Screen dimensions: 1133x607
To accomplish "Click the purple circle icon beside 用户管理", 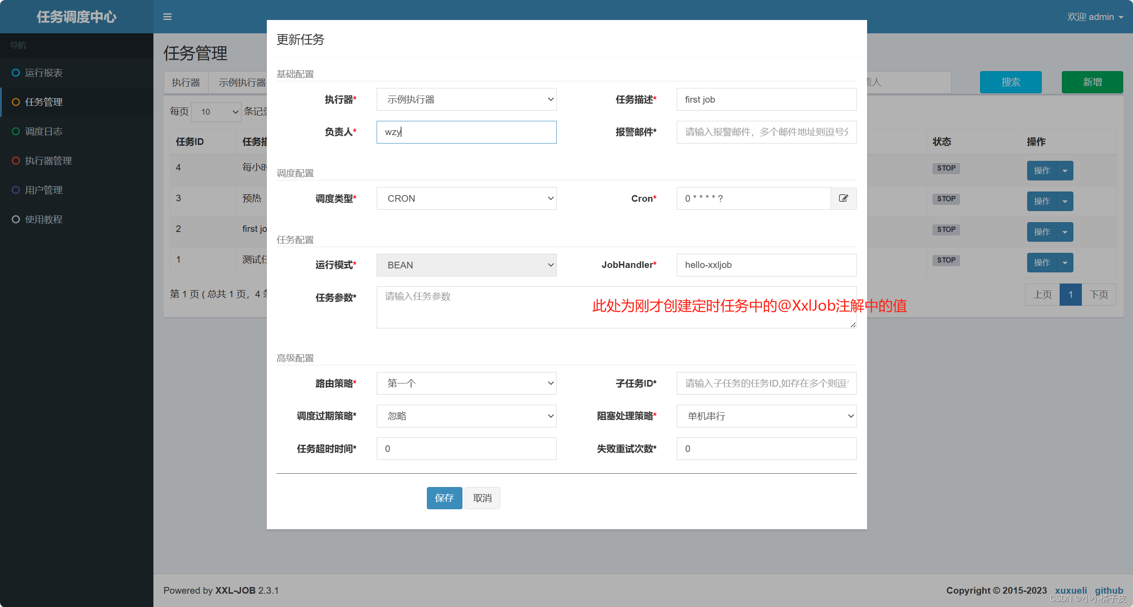I will click(x=16, y=190).
